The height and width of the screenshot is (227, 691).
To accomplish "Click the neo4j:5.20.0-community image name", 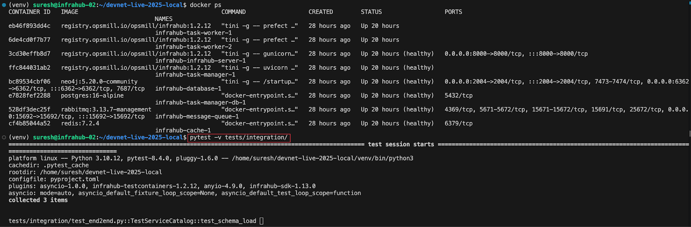I will click(99, 81).
